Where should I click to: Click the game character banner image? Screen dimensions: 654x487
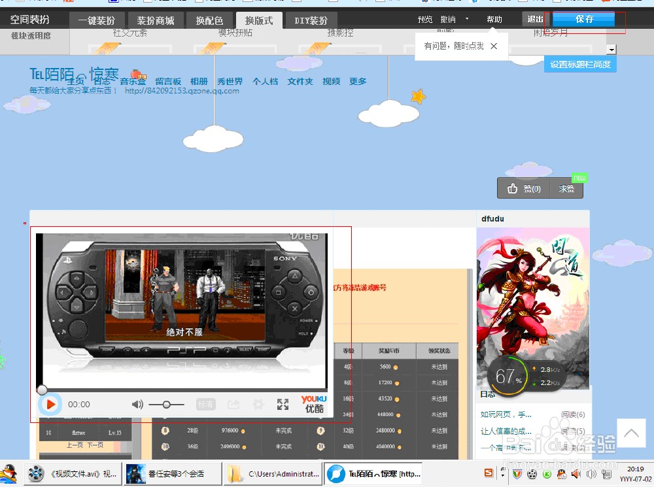tap(533, 309)
